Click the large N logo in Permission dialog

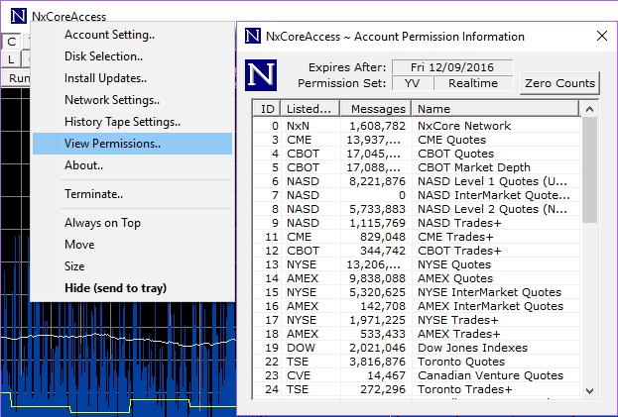point(261,75)
